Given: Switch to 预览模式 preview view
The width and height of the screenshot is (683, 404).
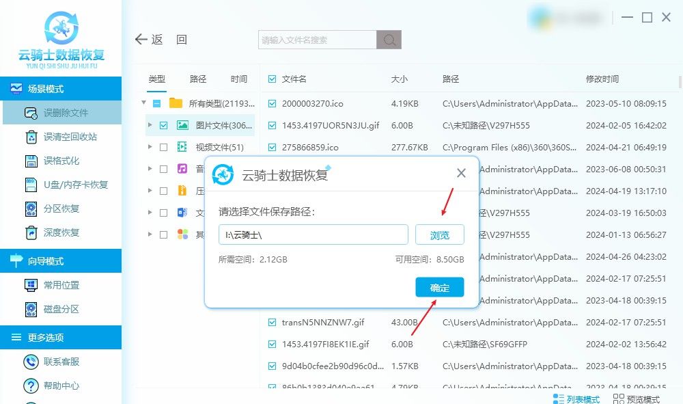Looking at the screenshot, I should click(636, 399).
